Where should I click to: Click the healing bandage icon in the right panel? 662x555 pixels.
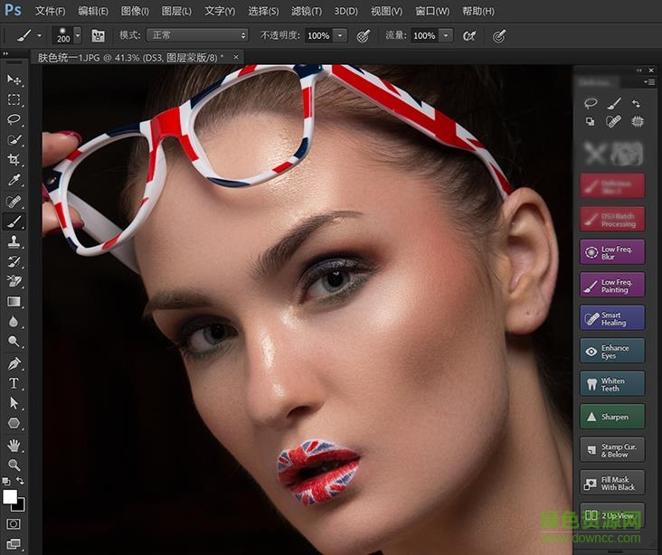point(614,121)
